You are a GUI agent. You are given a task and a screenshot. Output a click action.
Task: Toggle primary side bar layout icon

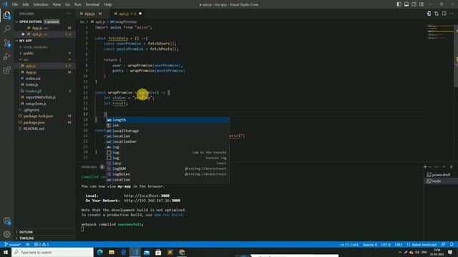point(399,4)
